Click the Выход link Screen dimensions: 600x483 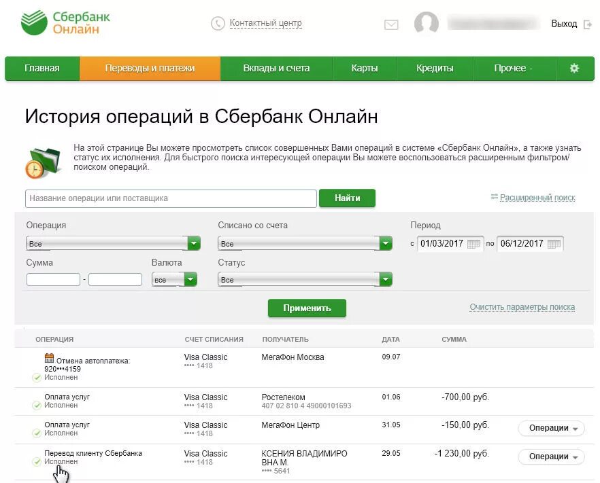pos(564,24)
